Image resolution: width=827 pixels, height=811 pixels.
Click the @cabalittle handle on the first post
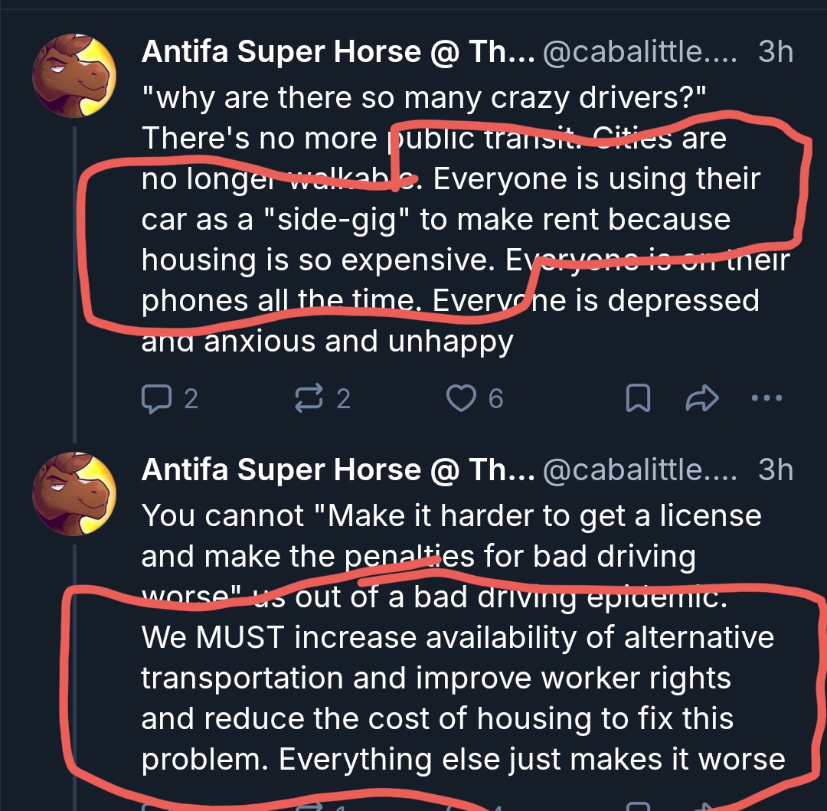[x=639, y=52]
